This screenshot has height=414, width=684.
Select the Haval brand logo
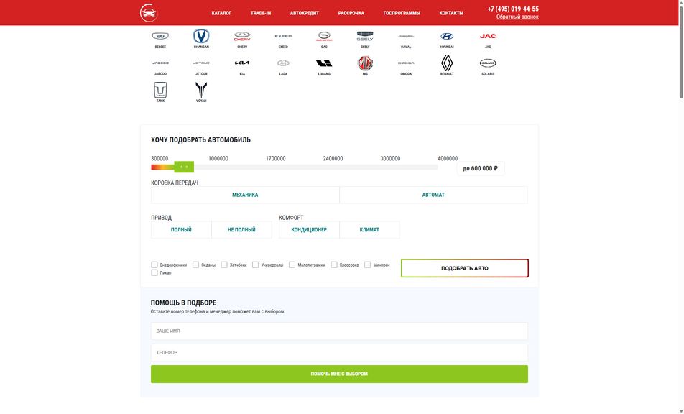(x=406, y=36)
